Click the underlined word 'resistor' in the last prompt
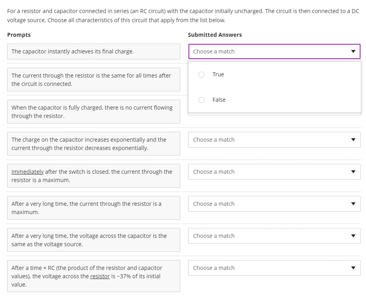Screen dimensions: 366x300 [100, 276]
